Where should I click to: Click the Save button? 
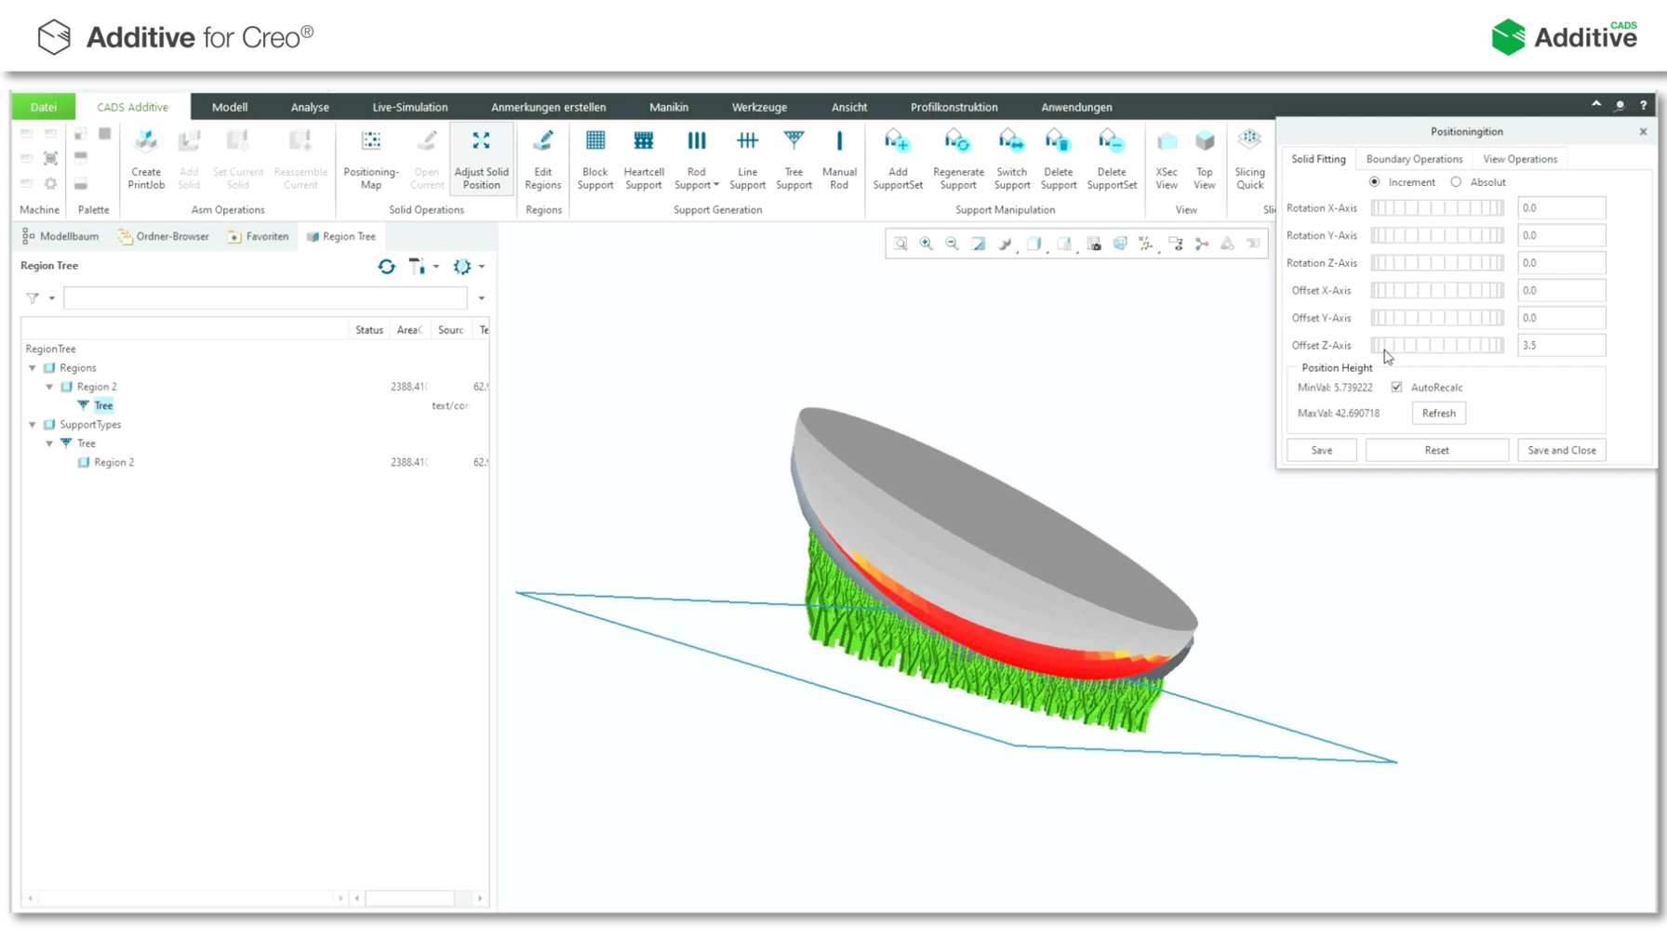pos(1322,450)
